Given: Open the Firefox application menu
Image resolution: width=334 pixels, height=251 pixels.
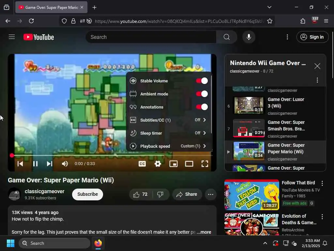Looking at the screenshot, I should tap(326, 21).
